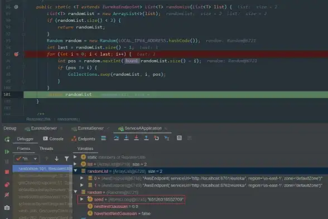Viewport: 328px width, 219px height.
Task: Click the Collections.swap code line
Action: [x=117, y=75]
